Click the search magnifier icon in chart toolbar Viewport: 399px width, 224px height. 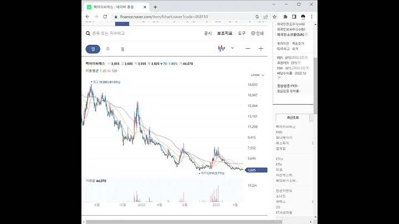(88, 33)
